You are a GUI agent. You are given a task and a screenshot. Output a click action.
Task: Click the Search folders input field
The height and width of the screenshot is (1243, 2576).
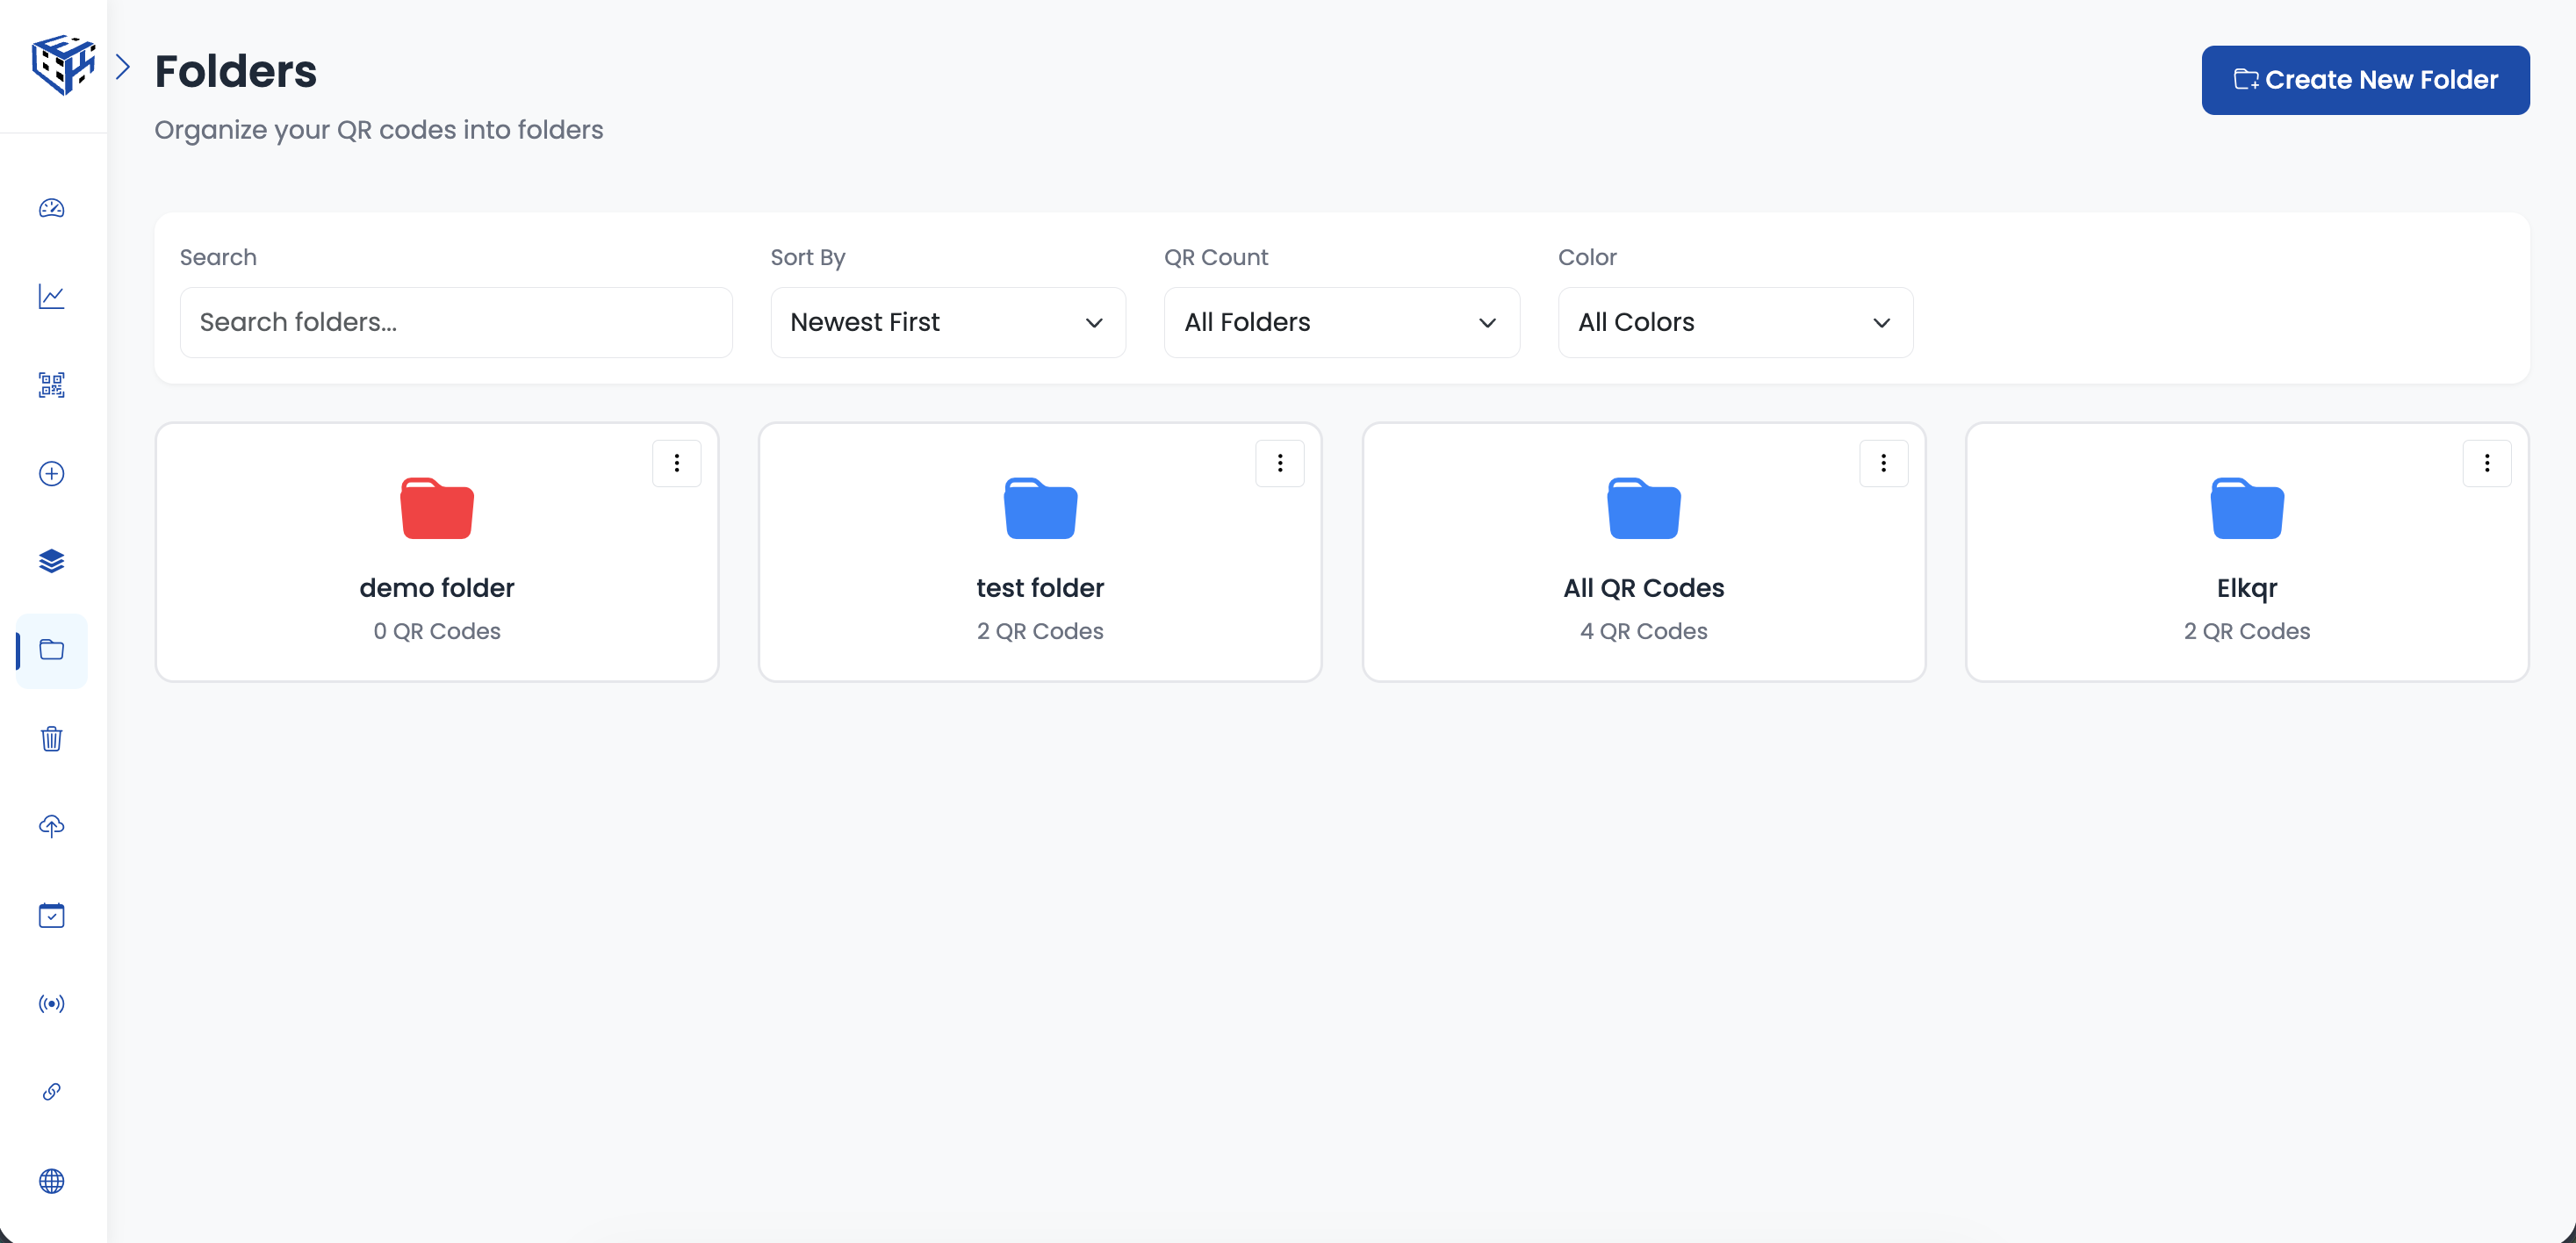click(x=456, y=322)
